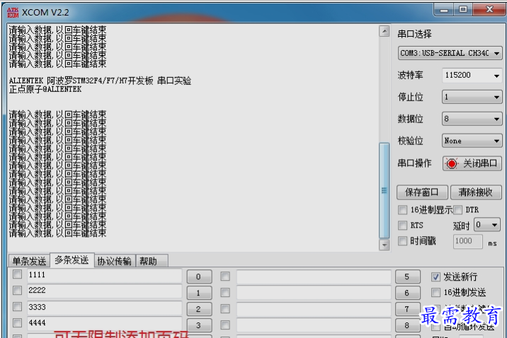The width and height of the screenshot is (507, 338).
Task: Minimize the XCOM window
Action: point(444,10)
